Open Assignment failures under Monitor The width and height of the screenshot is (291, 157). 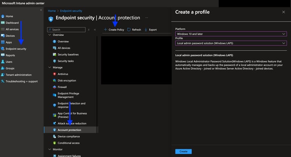(69, 156)
